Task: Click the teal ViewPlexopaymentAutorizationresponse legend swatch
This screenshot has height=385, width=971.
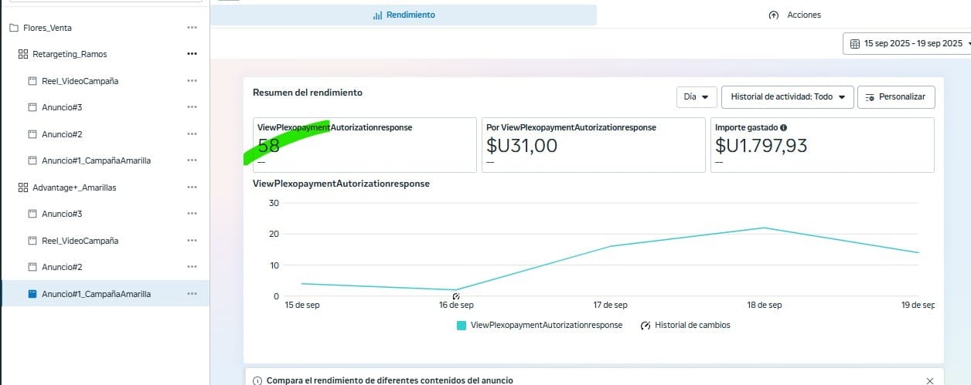Action: click(462, 326)
